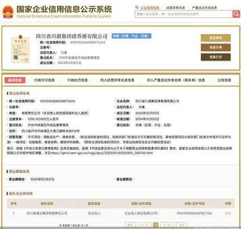Open the 基础信息 tab
The width and height of the screenshot is (241, 229).
coord(15,80)
